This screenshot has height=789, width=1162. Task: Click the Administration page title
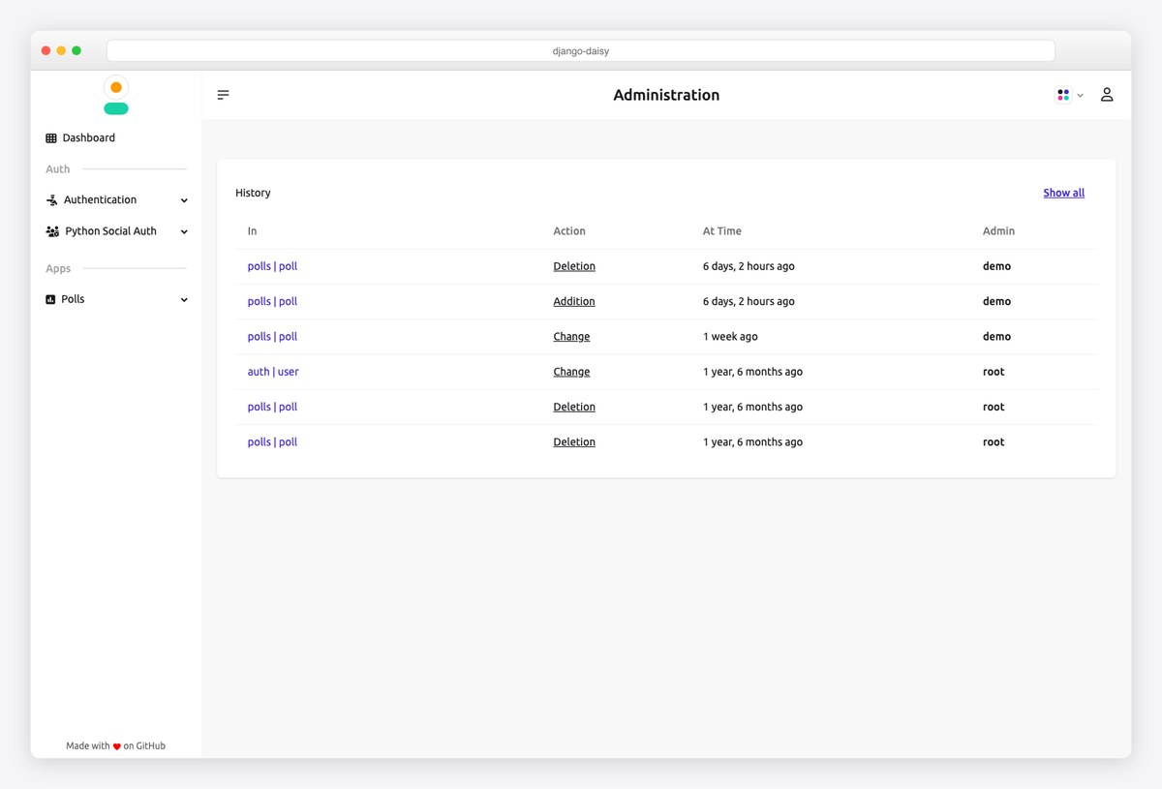(666, 95)
